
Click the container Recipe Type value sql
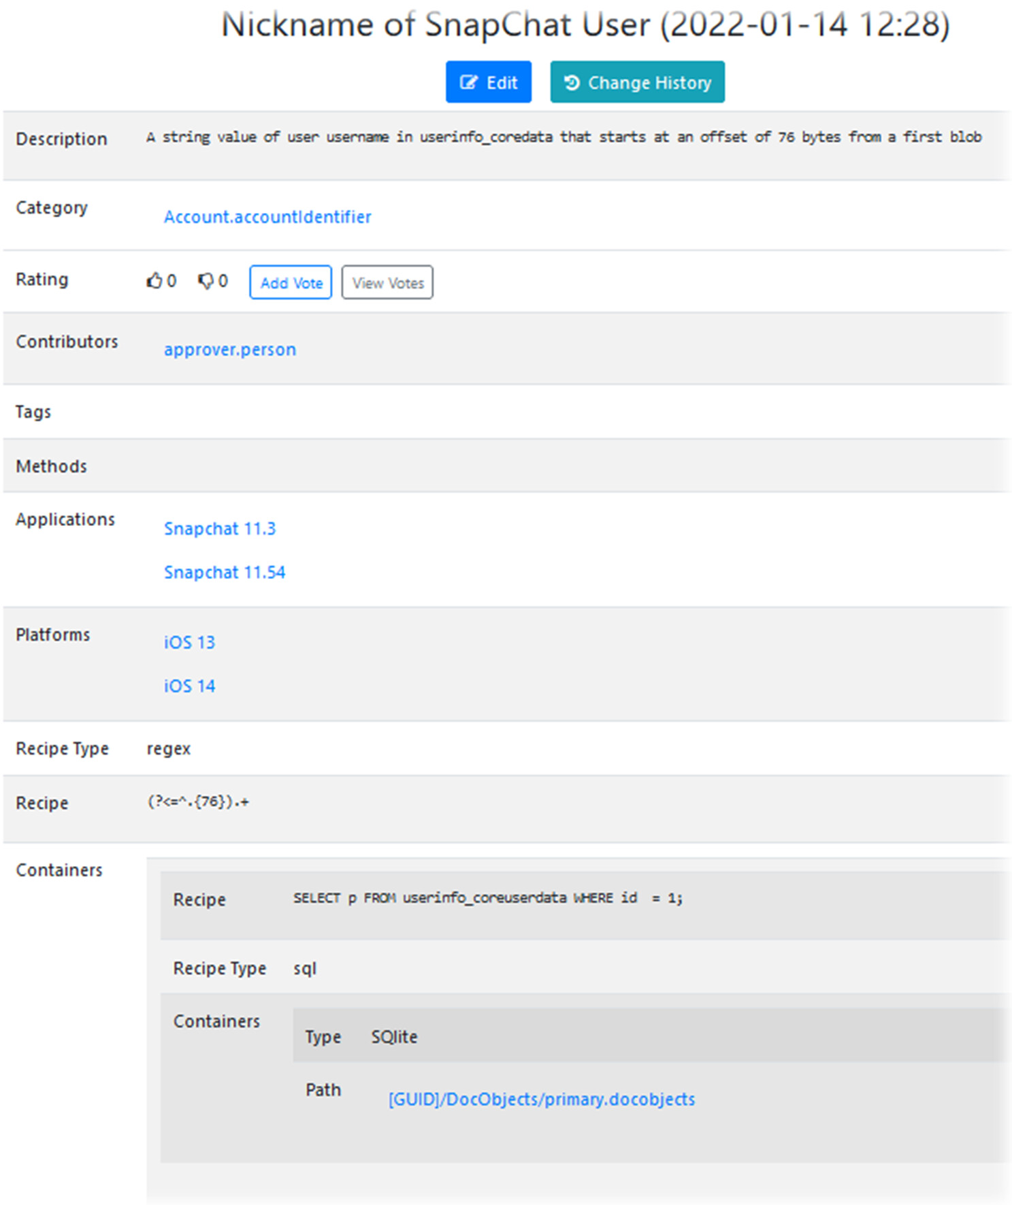coord(305,969)
